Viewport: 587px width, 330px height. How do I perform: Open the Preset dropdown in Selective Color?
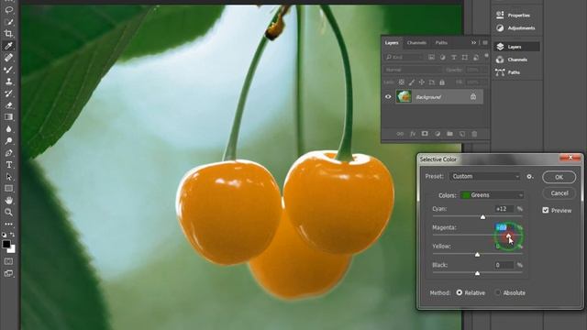point(485,176)
